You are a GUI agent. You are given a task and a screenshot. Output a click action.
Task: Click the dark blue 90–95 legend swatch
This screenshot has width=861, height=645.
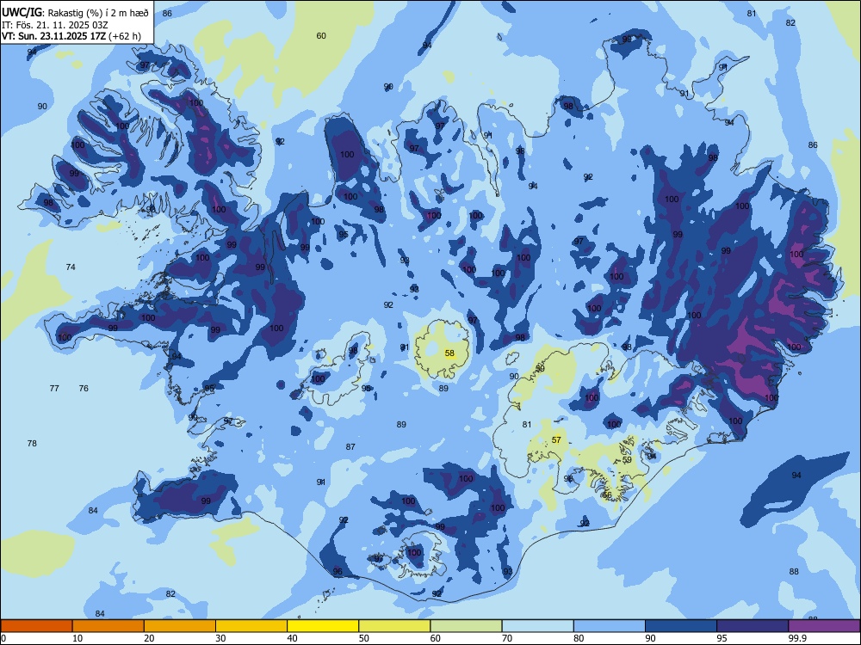click(x=681, y=626)
